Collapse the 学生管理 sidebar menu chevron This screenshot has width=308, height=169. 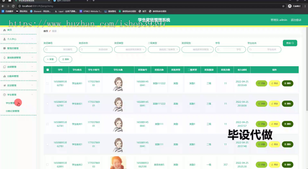tap(32, 95)
